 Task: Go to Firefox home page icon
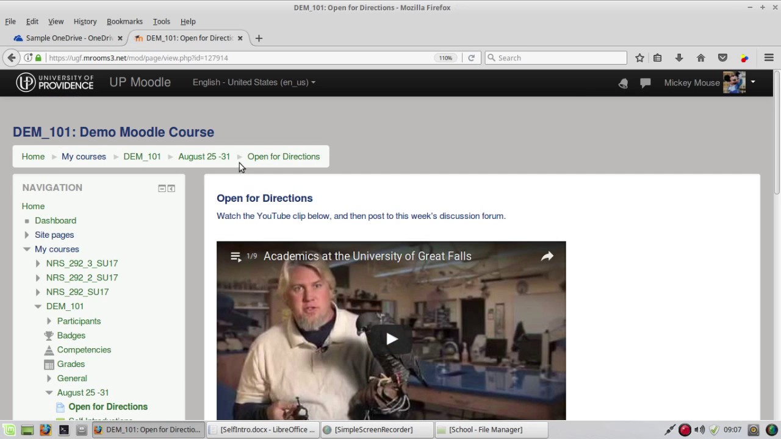pyautogui.click(x=701, y=58)
